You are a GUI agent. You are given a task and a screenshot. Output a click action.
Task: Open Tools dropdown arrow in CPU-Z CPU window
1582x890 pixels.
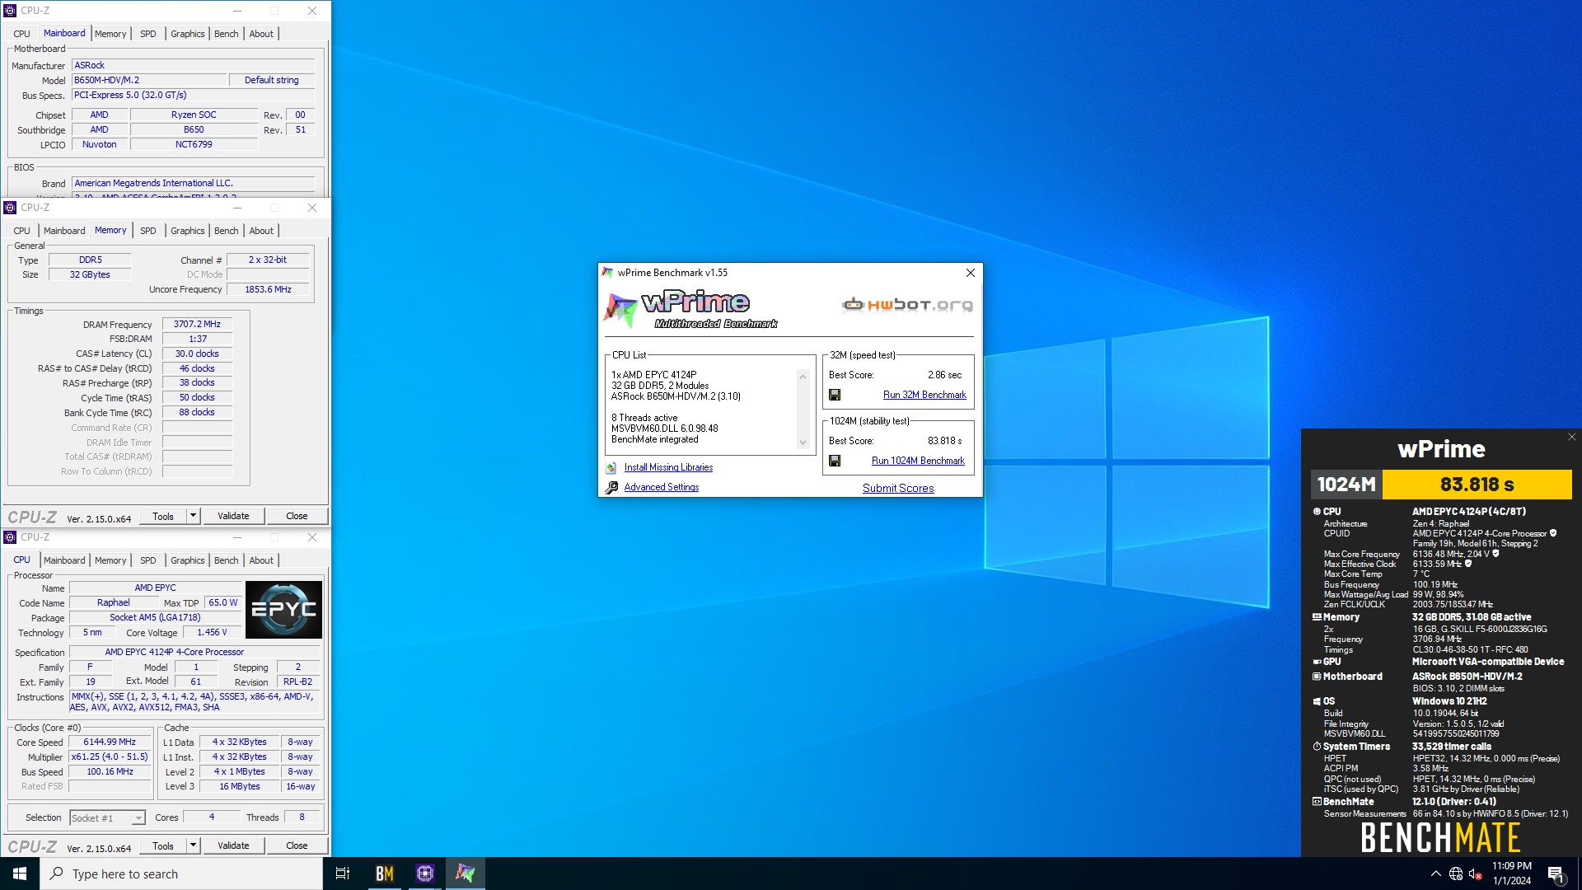click(x=194, y=845)
